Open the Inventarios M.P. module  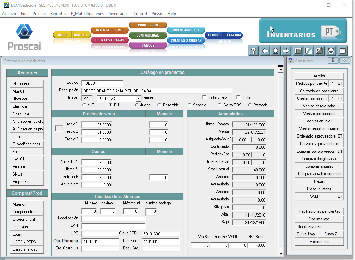pos(110,30)
